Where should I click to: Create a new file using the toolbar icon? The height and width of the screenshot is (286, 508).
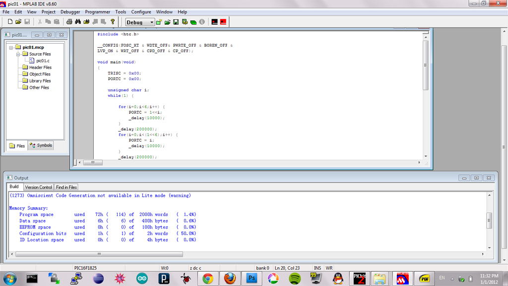coord(10,22)
